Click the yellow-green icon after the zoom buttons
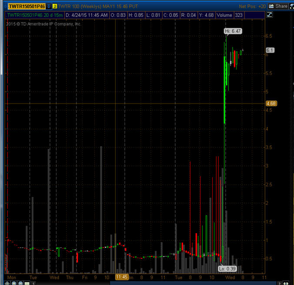 [x=27, y=283]
